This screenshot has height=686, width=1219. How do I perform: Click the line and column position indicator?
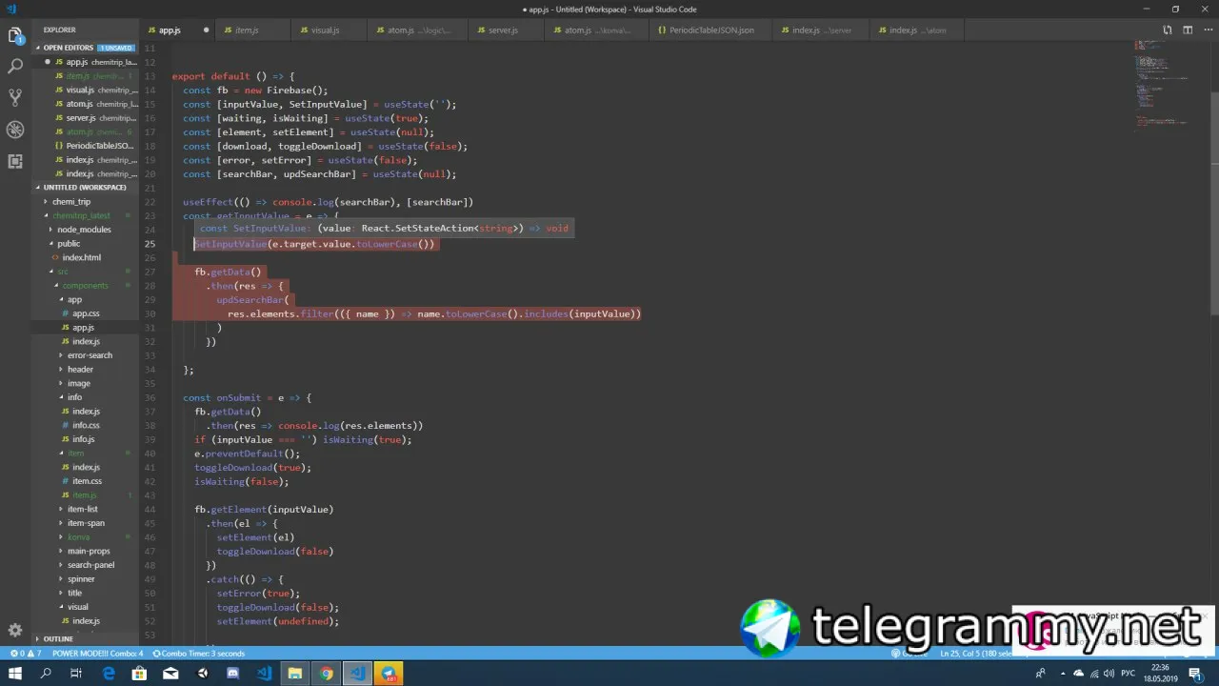(962, 654)
